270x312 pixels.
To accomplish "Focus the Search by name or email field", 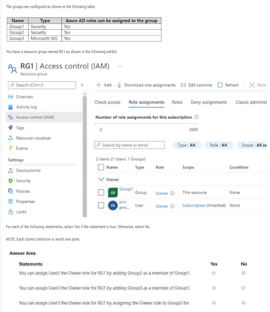I will tap(129, 145).
